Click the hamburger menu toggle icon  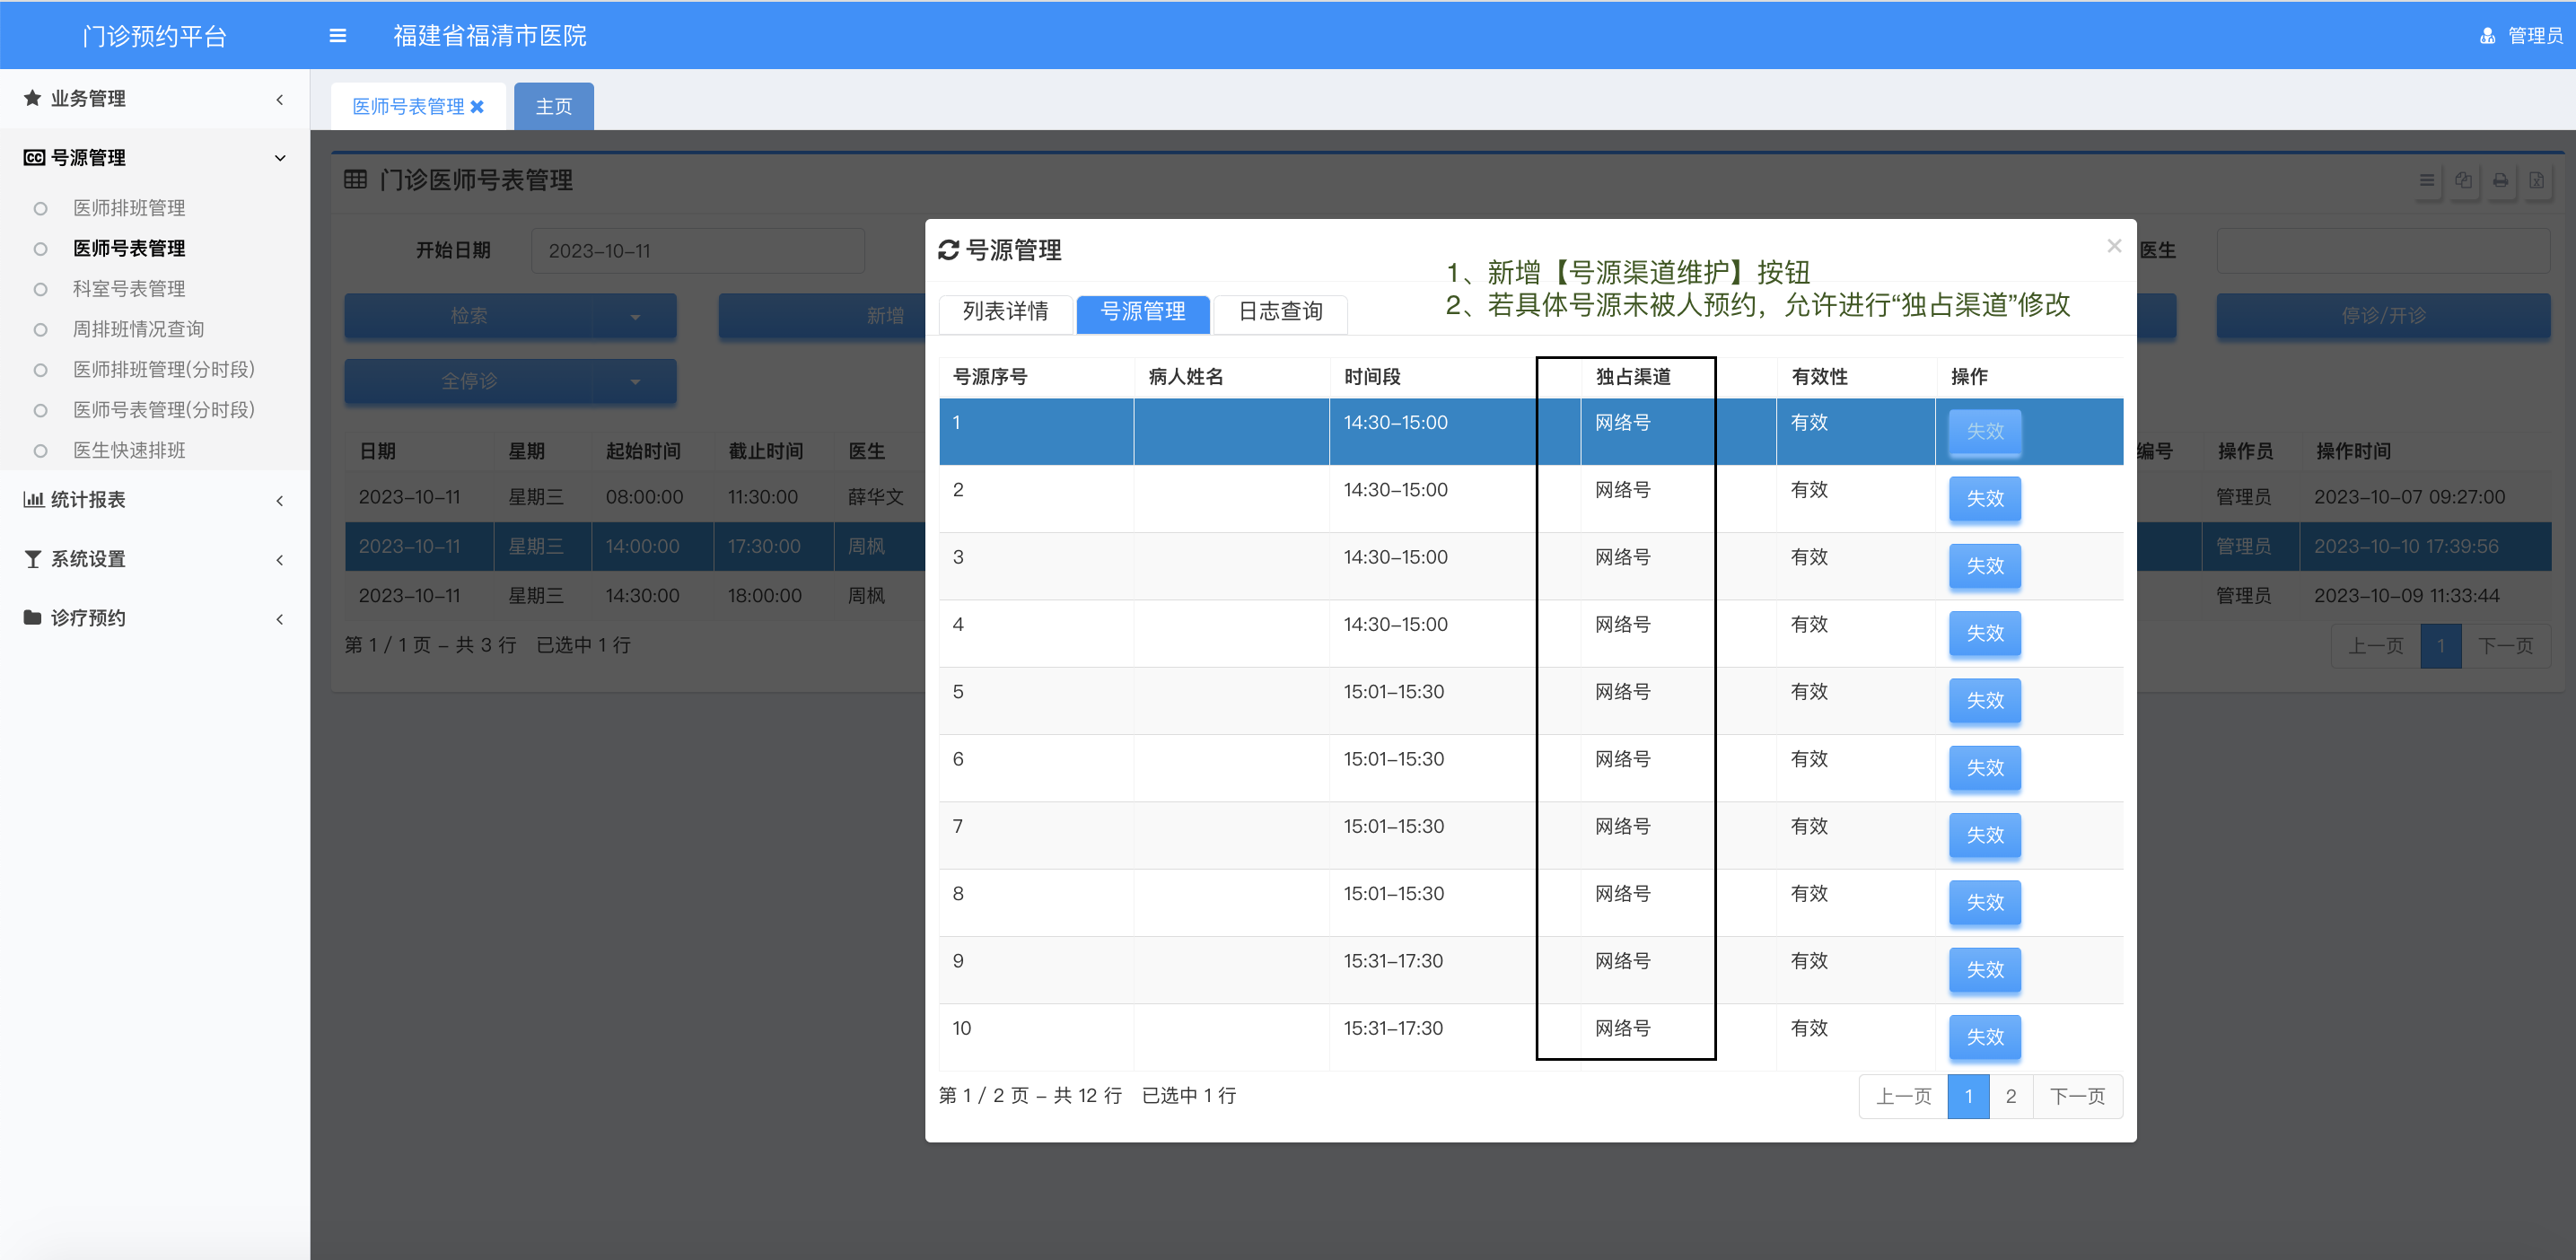click(338, 36)
